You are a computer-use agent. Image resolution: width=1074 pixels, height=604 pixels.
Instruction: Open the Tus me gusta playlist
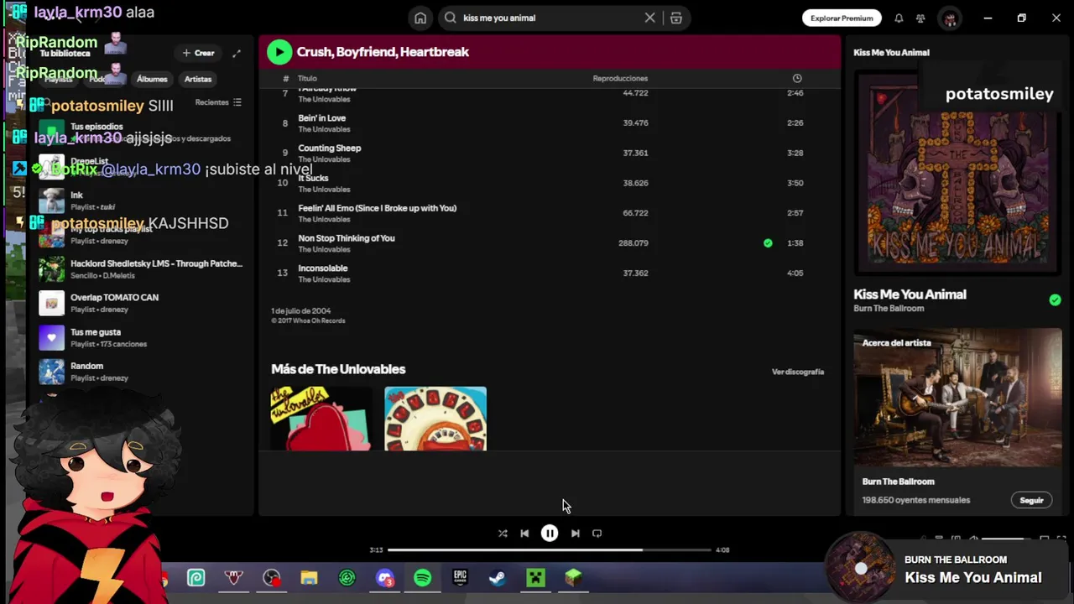click(143, 337)
